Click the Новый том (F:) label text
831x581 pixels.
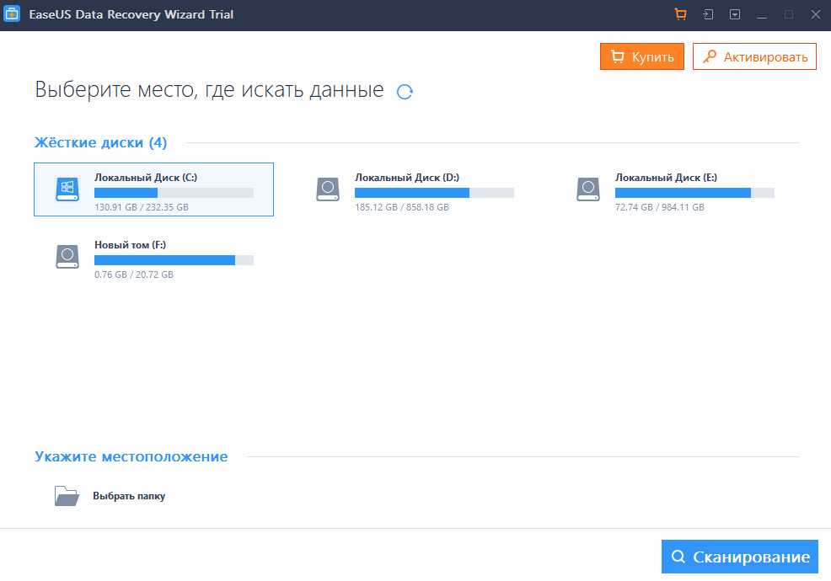pos(130,244)
